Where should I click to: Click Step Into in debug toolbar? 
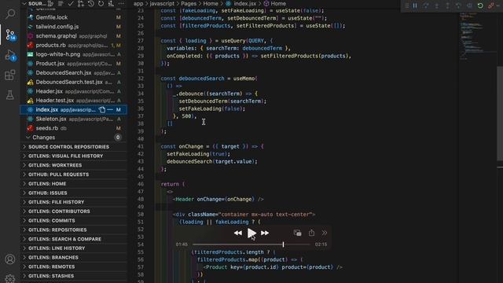(x=437, y=6)
